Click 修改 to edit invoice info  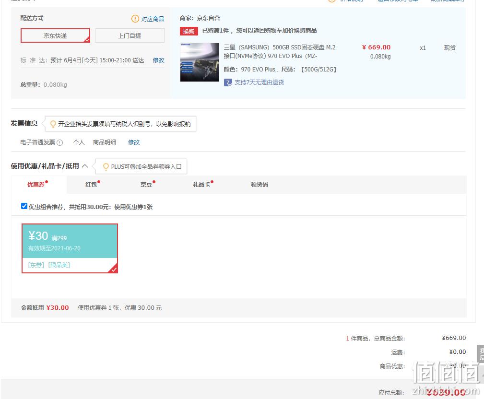coord(134,142)
